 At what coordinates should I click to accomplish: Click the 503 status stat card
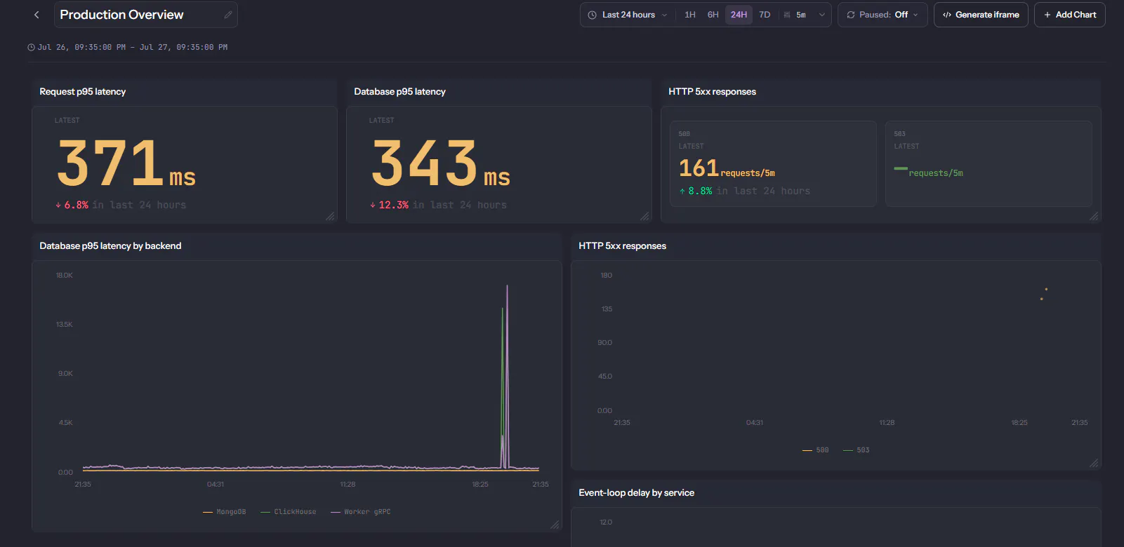[x=989, y=163]
